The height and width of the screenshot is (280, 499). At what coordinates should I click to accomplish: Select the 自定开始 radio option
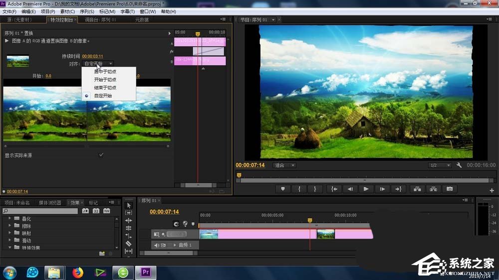click(103, 95)
